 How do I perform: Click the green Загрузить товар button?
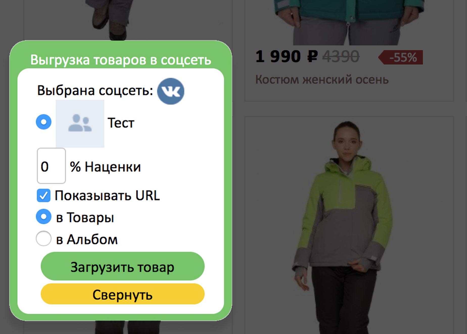123,266
